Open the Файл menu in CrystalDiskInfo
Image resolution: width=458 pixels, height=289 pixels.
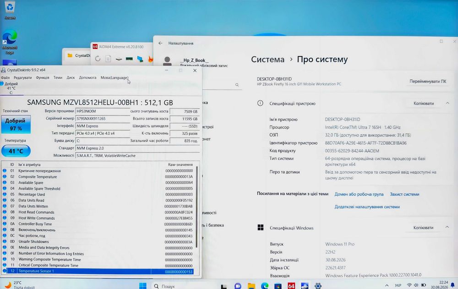[5, 78]
